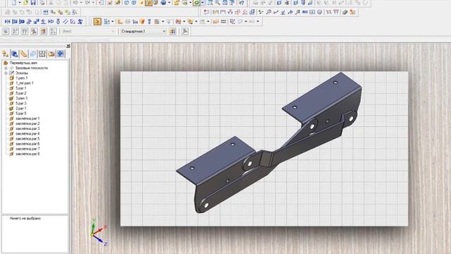Open dropdown arrow next to Select tool group

(113, 22)
